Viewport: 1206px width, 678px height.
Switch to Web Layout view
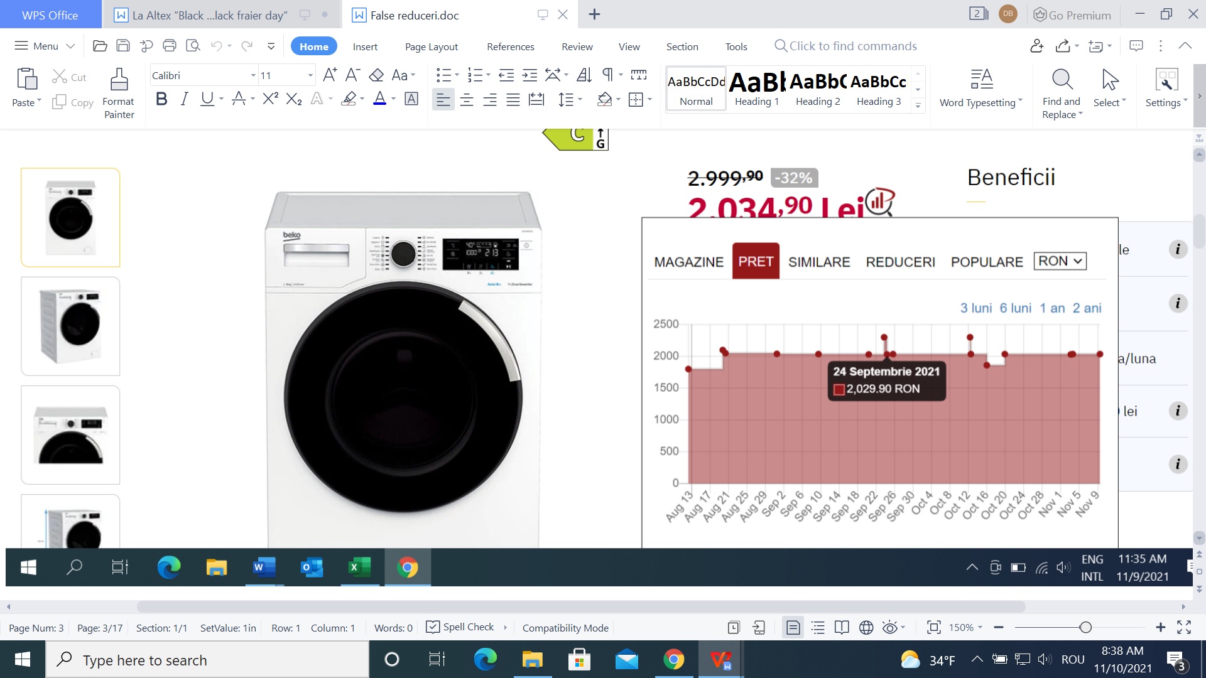point(866,627)
